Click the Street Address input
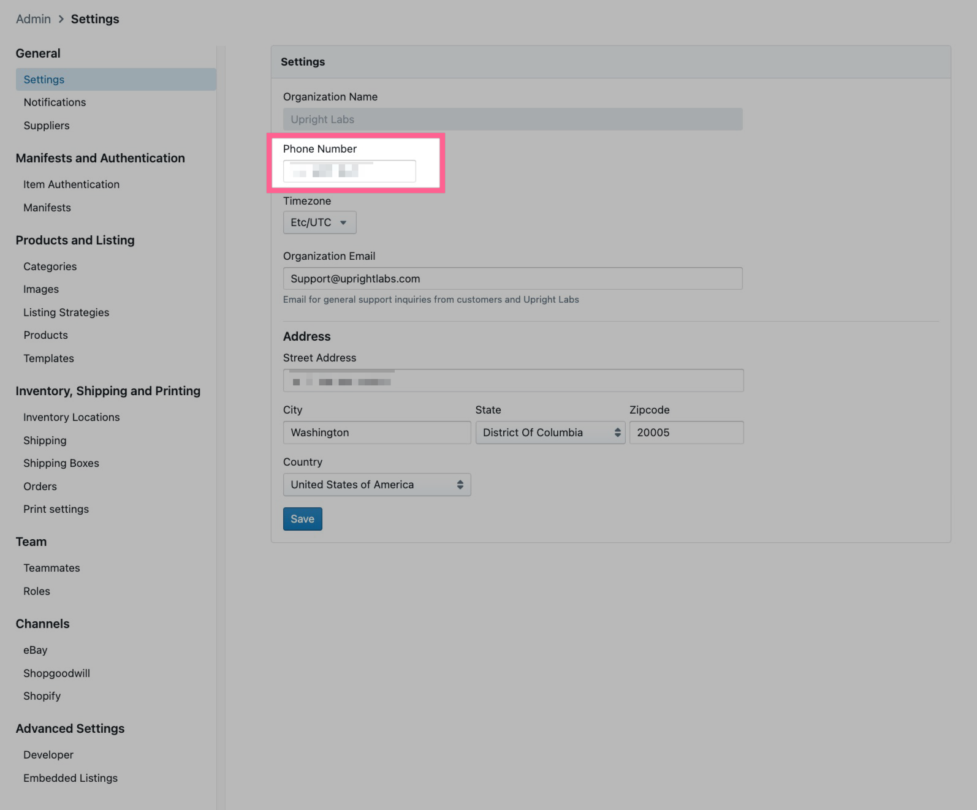 pos(512,380)
